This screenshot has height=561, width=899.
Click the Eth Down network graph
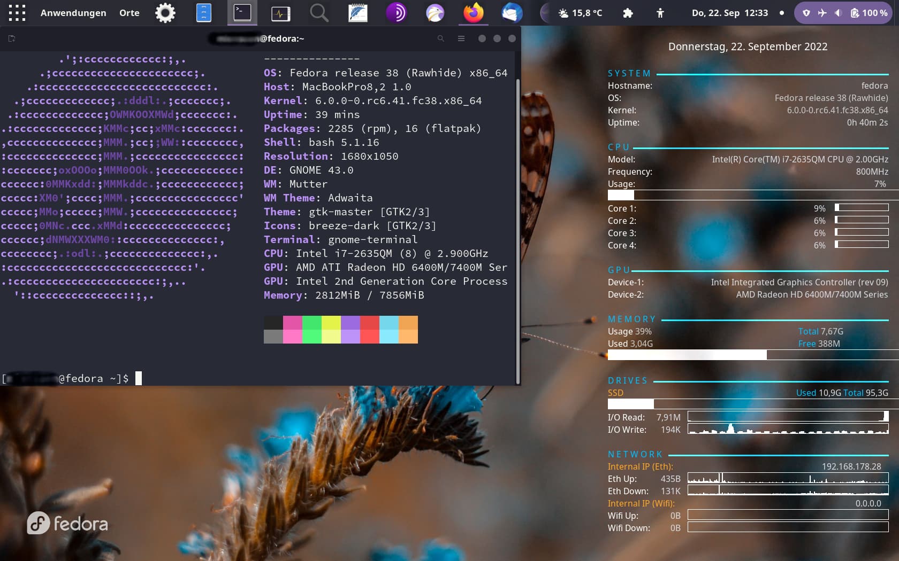point(788,490)
